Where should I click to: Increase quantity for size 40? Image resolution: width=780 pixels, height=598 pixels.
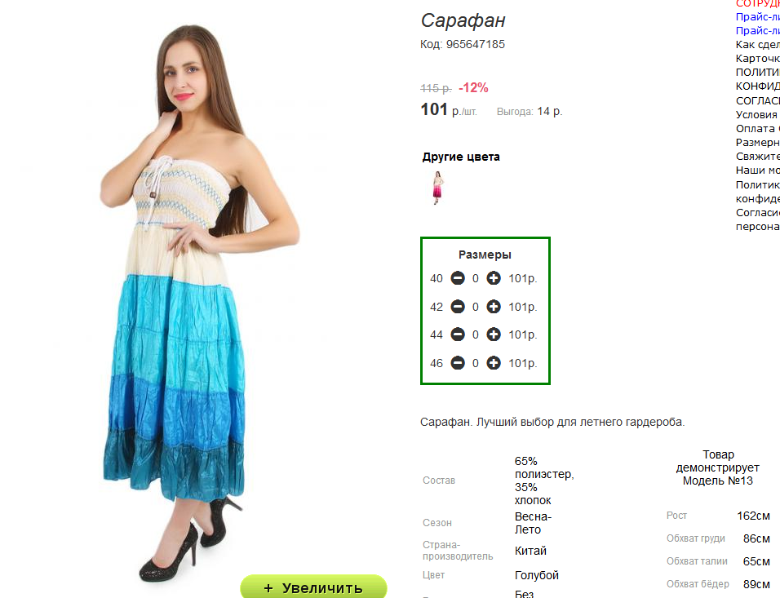pos(494,278)
